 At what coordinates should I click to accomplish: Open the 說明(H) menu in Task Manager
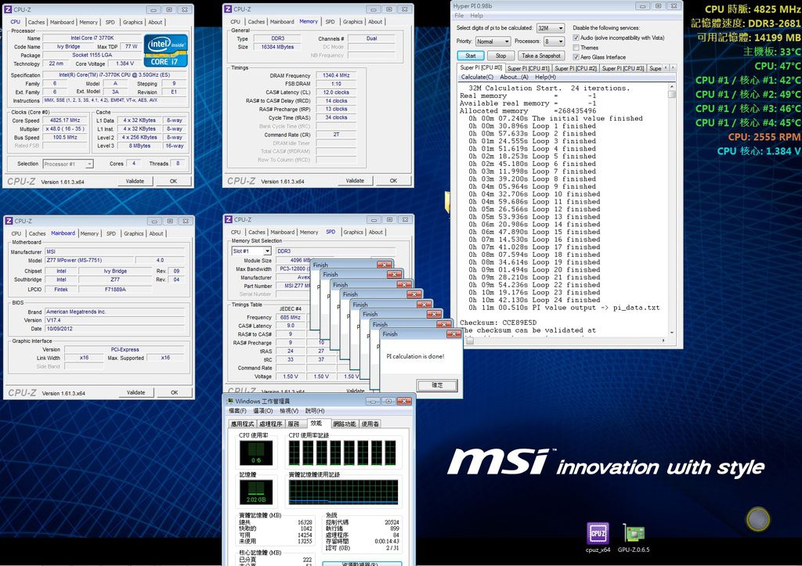coord(315,411)
